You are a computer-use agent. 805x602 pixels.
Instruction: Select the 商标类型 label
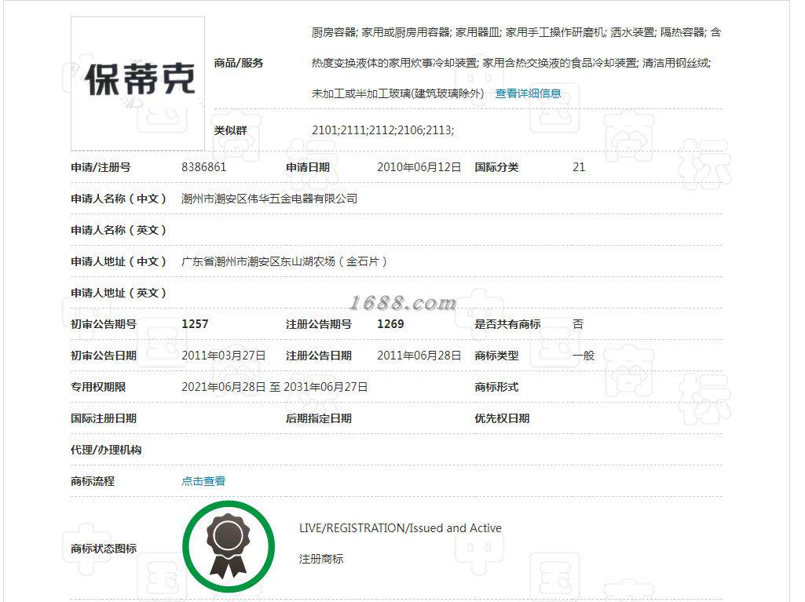point(496,355)
